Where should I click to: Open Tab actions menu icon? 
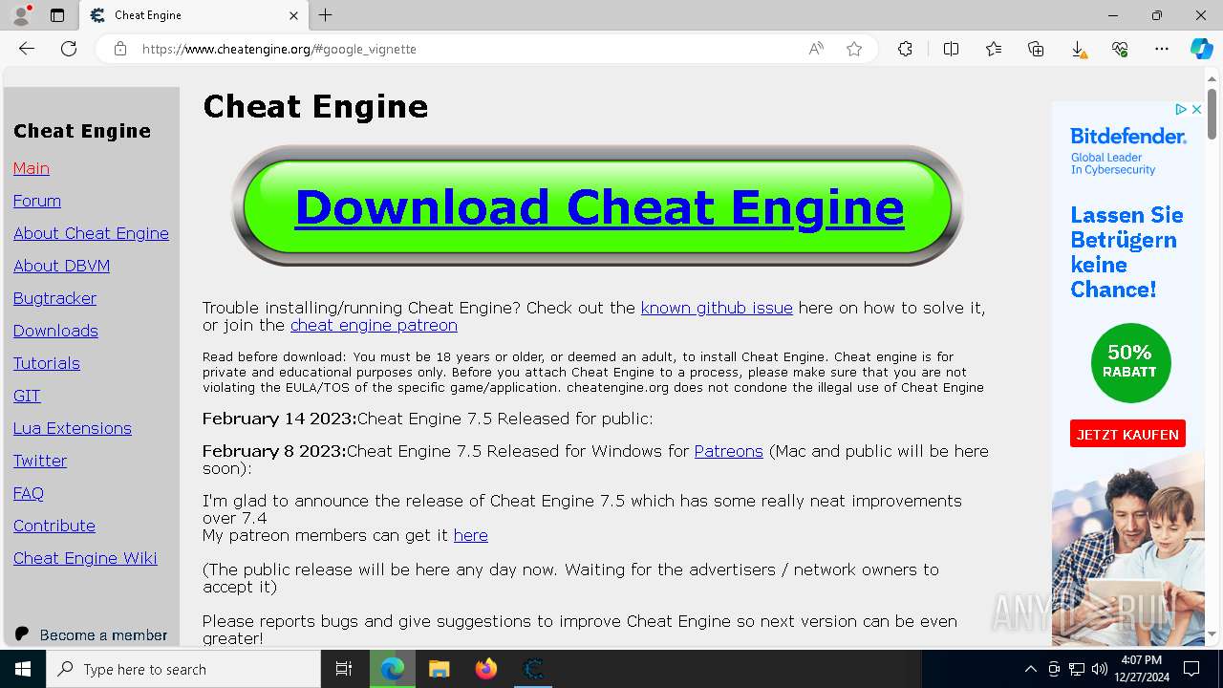pos(57,15)
